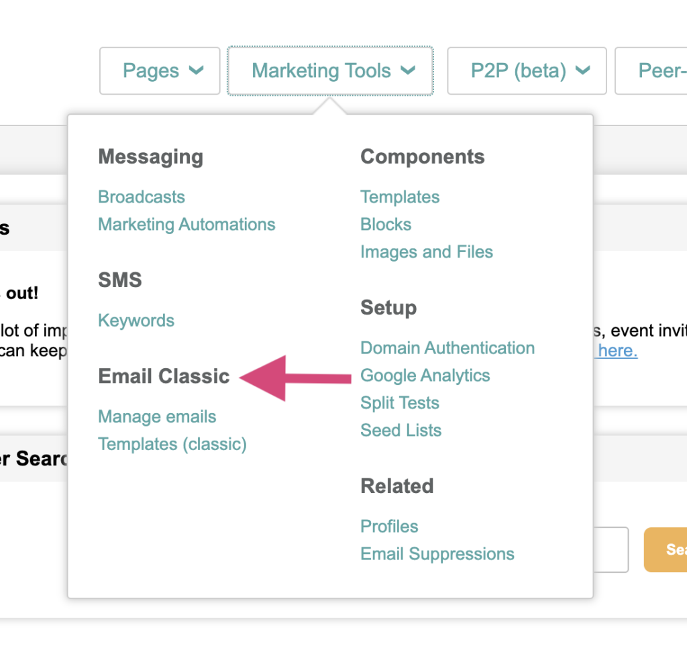Open Broadcasts under Messaging

(x=142, y=197)
